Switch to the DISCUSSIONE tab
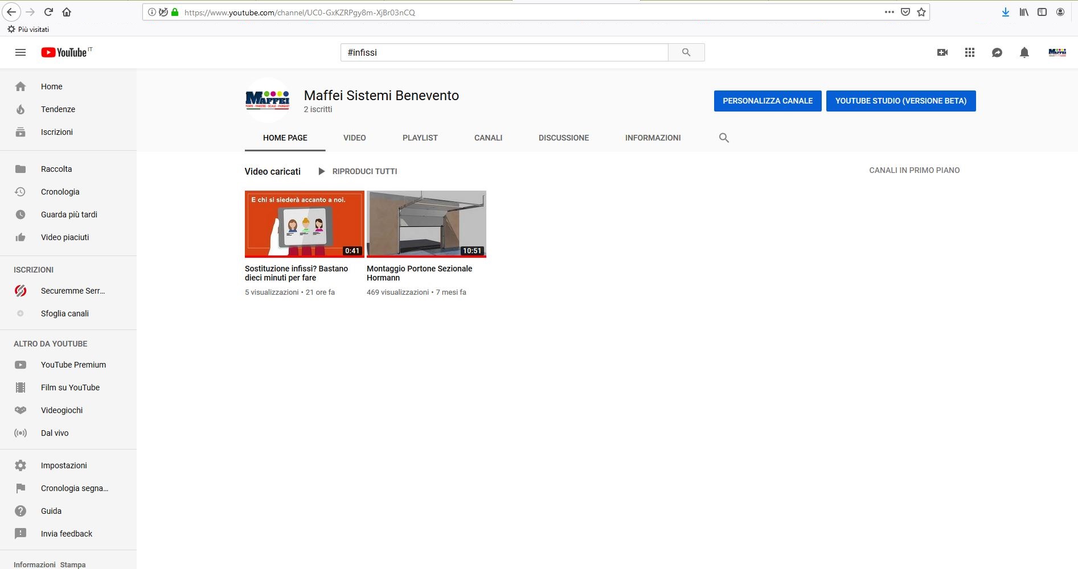Screen dimensions: 1078x569 click(564, 138)
